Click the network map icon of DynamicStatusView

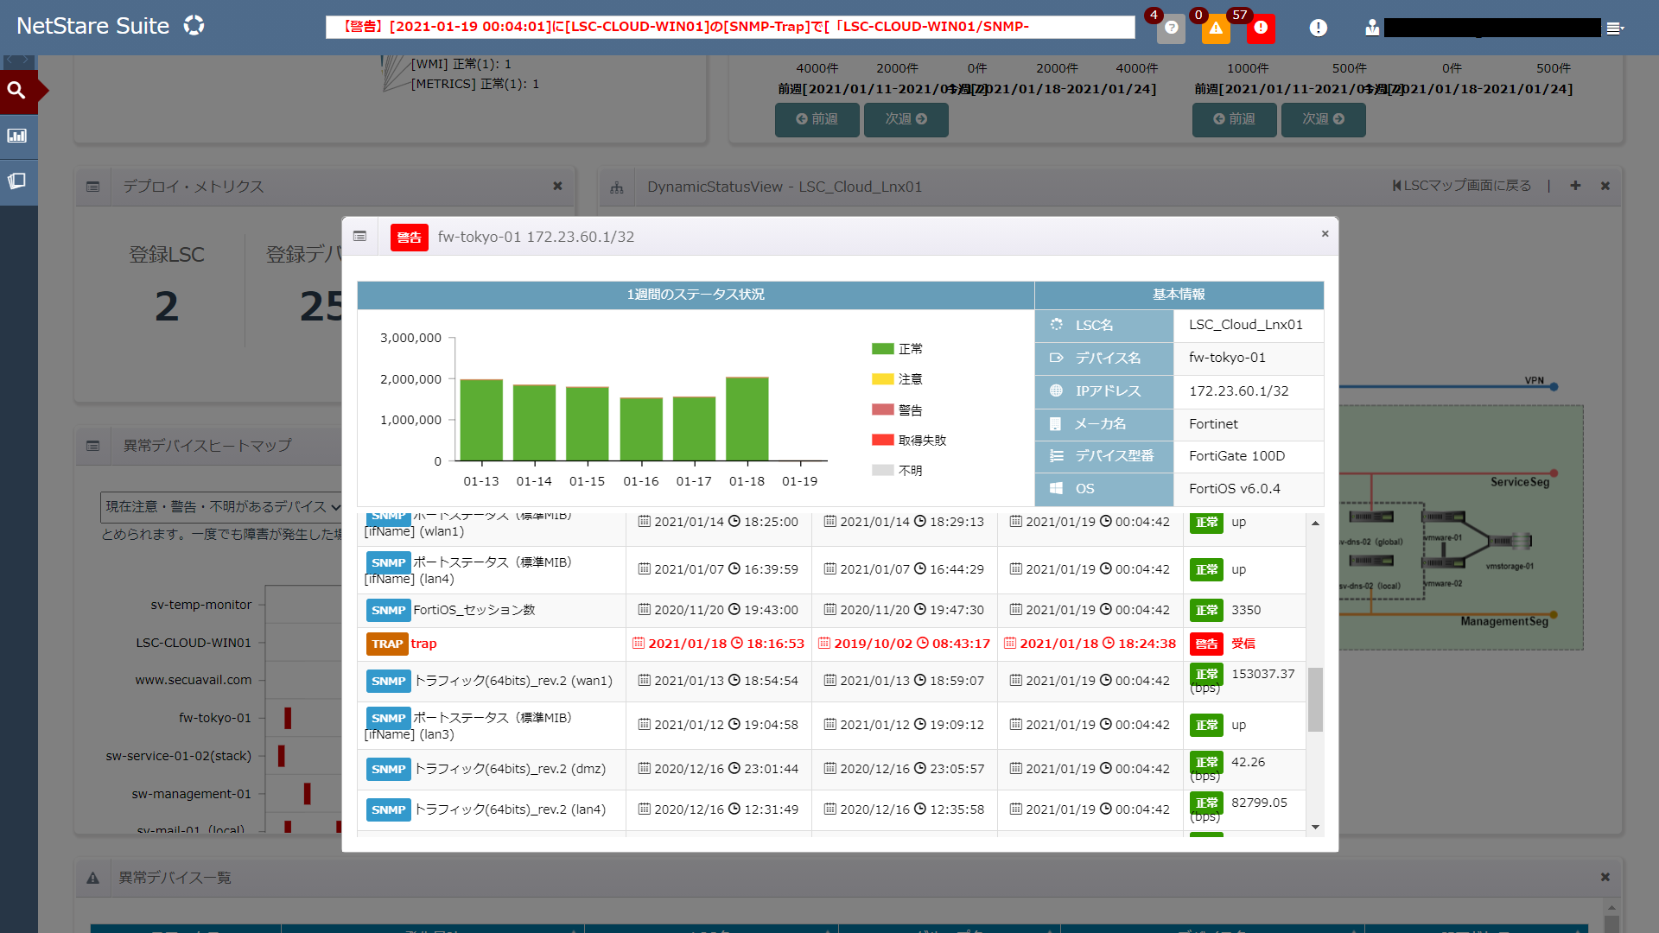[617, 187]
